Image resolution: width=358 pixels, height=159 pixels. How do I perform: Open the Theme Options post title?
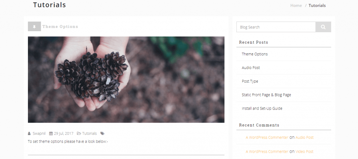click(60, 27)
